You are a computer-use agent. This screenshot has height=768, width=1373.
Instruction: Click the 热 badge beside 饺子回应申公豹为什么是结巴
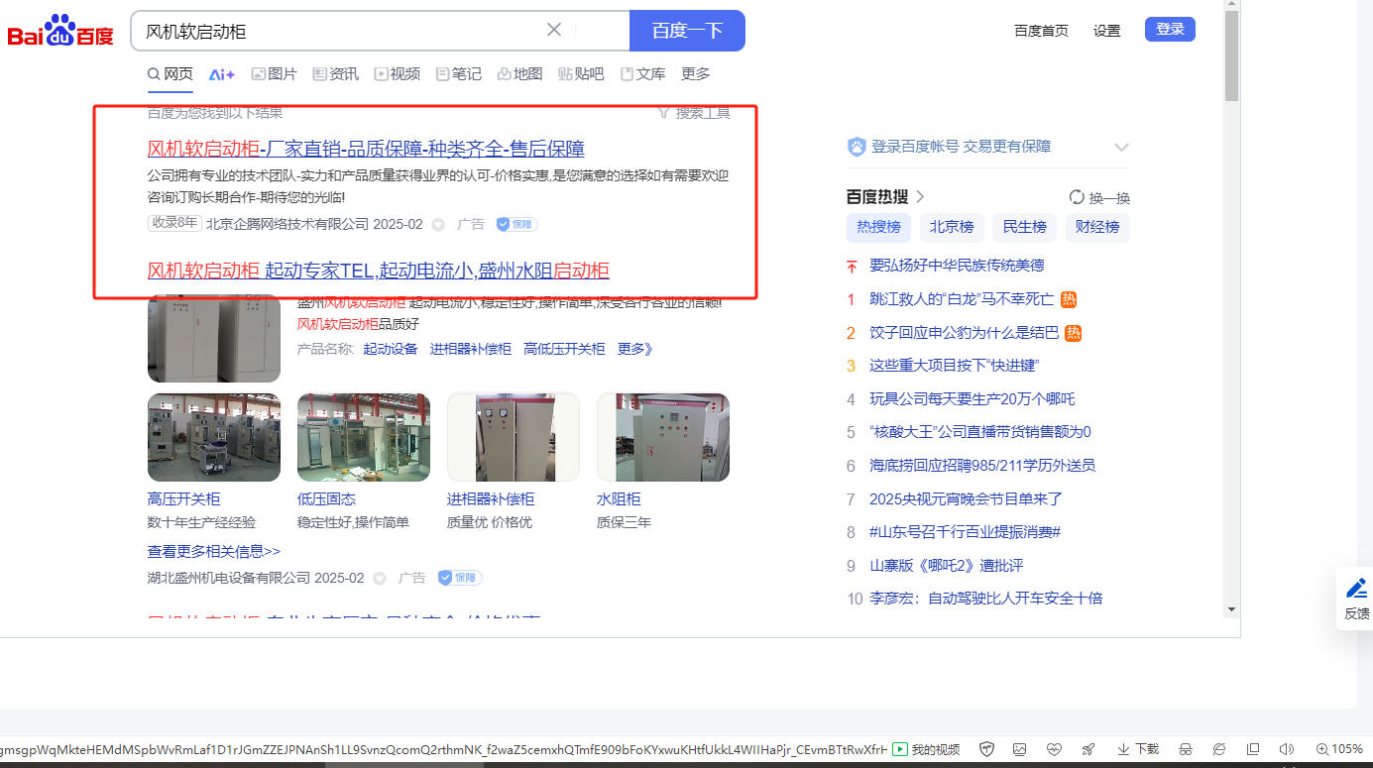click(x=1073, y=333)
